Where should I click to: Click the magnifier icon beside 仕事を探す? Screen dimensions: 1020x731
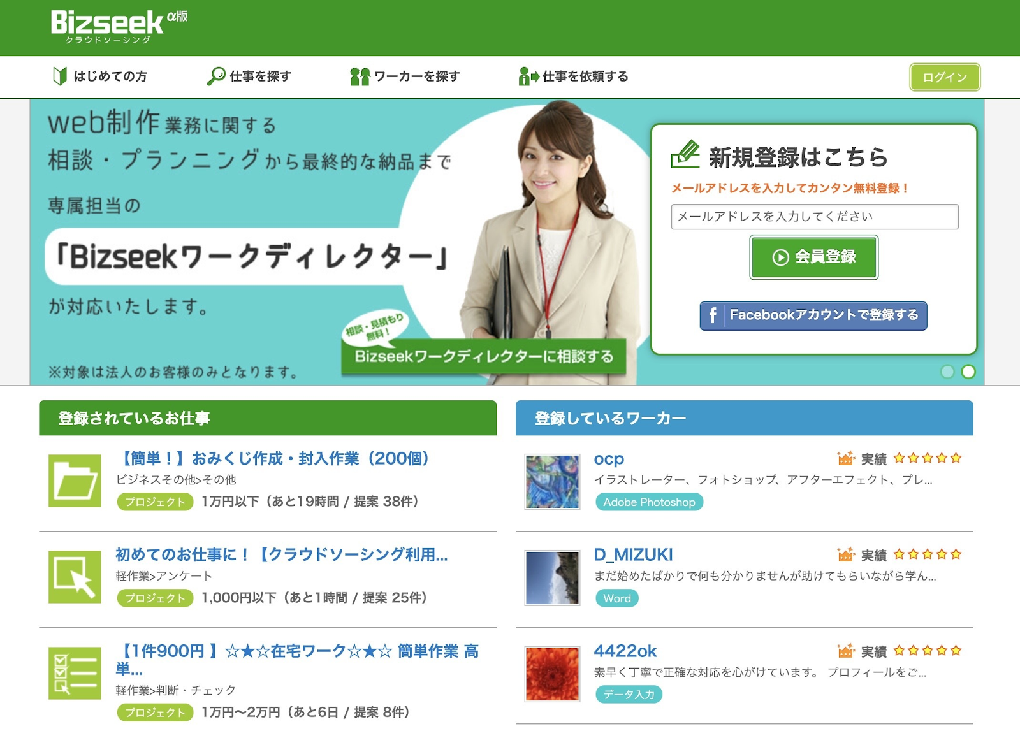click(x=216, y=76)
